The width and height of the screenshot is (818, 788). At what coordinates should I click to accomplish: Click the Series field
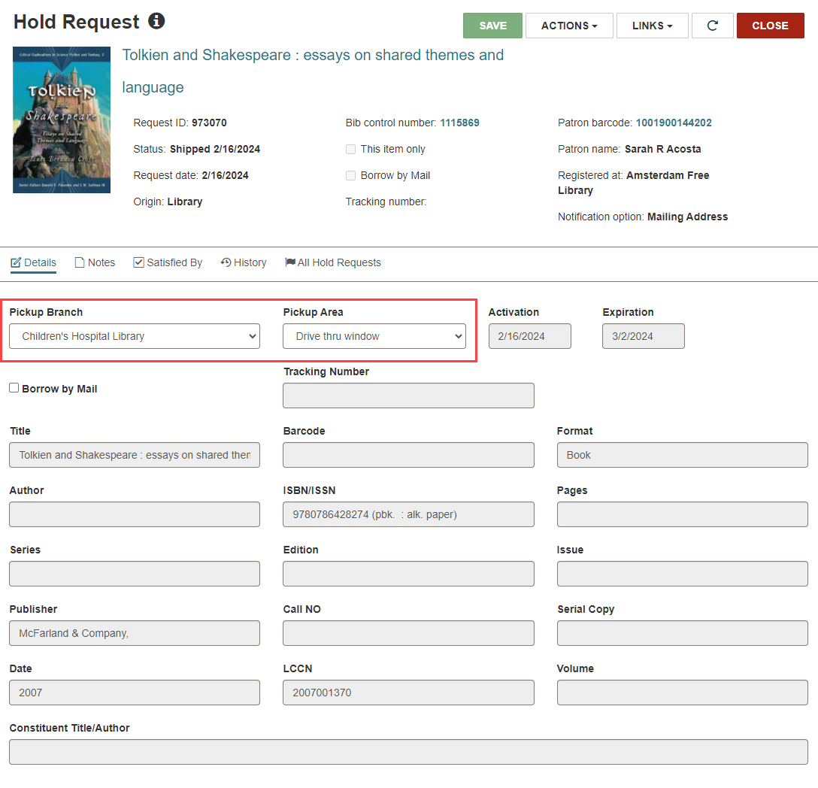pyautogui.click(x=135, y=574)
